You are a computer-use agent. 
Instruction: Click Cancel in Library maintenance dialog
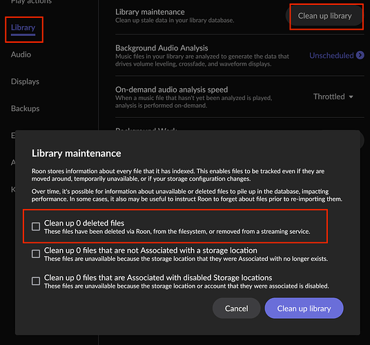(237, 308)
